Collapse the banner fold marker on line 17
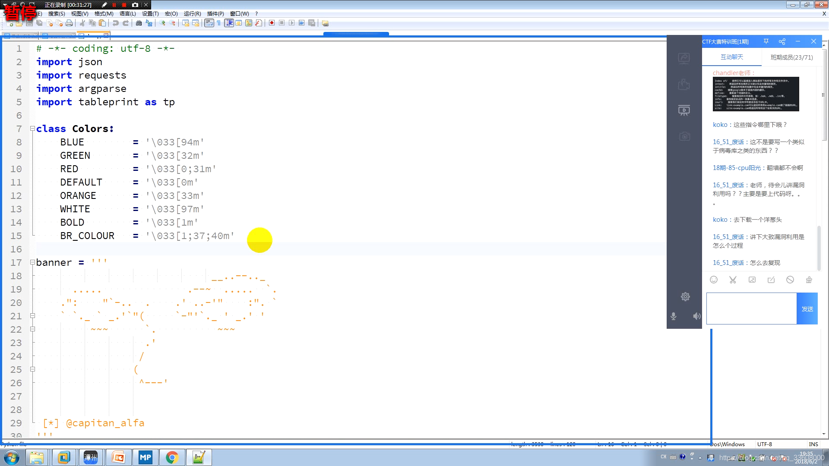829x466 pixels. 32,262
